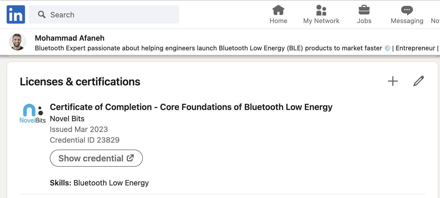Click the Licenses & certifications section heading

80,82
